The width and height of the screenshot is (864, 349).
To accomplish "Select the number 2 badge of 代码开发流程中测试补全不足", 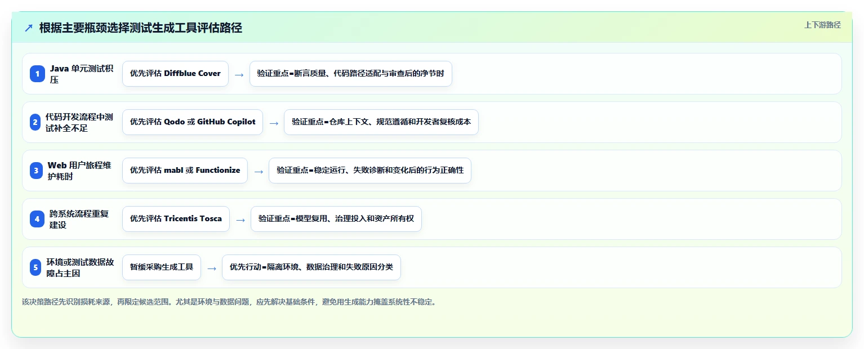I will (35, 122).
